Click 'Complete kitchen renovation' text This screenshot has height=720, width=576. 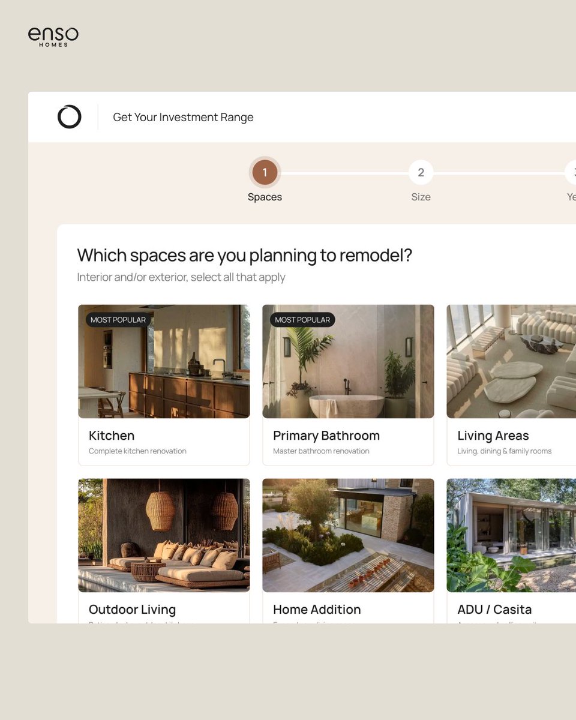pos(137,451)
